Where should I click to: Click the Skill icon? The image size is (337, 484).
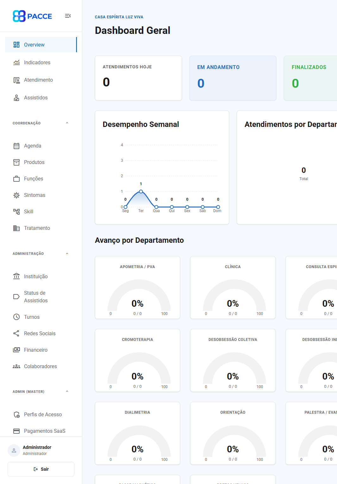[x=16, y=212]
